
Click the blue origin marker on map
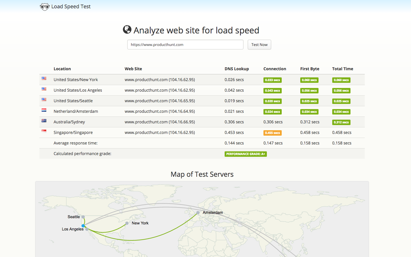(x=83, y=226)
